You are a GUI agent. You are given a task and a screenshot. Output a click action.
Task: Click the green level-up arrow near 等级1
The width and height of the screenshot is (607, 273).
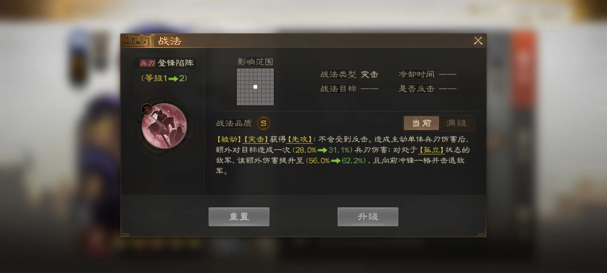pos(173,79)
